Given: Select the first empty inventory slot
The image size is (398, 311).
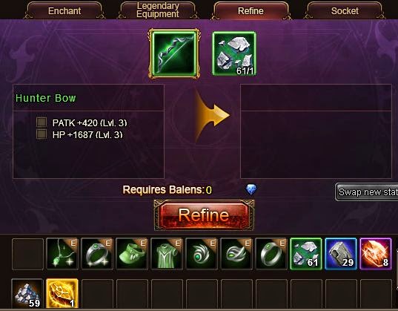Looking at the screenshot, I should (27, 254).
